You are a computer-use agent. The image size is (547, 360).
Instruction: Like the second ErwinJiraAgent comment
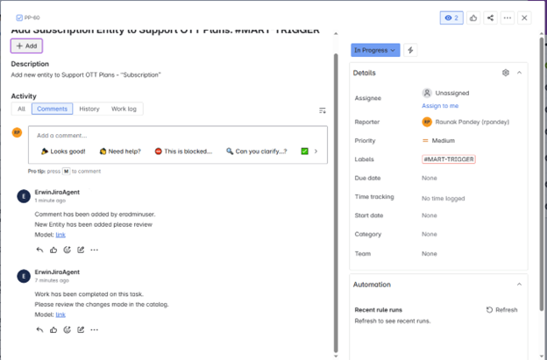(53, 330)
